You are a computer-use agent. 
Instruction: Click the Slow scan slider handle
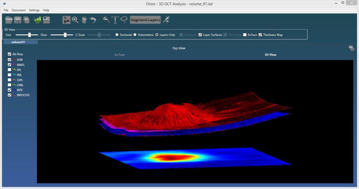pyautogui.click(x=65, y=35)
